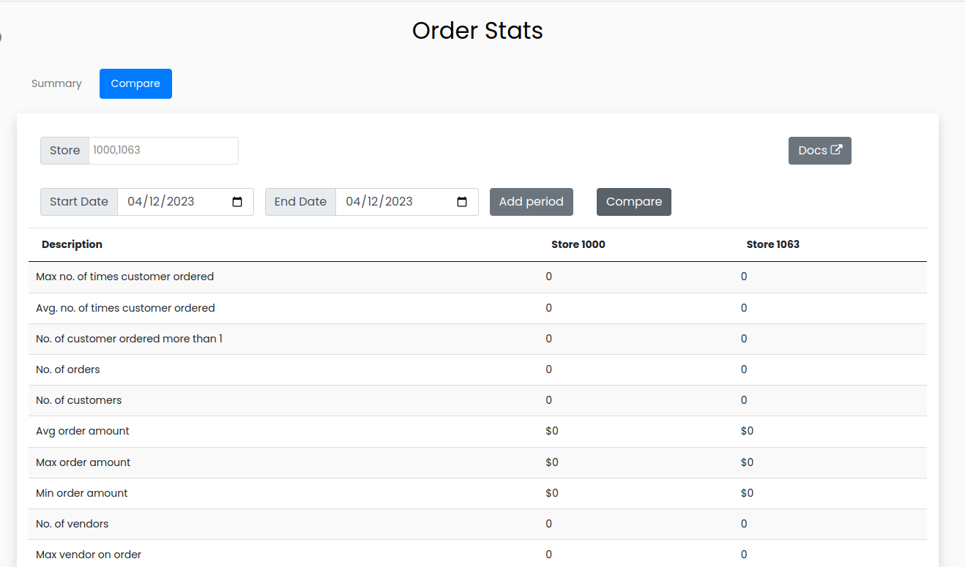Click the Store 1063 column header
Image resolution: width=965 pixels, height=567 pixels.
[x=772, y=244]
